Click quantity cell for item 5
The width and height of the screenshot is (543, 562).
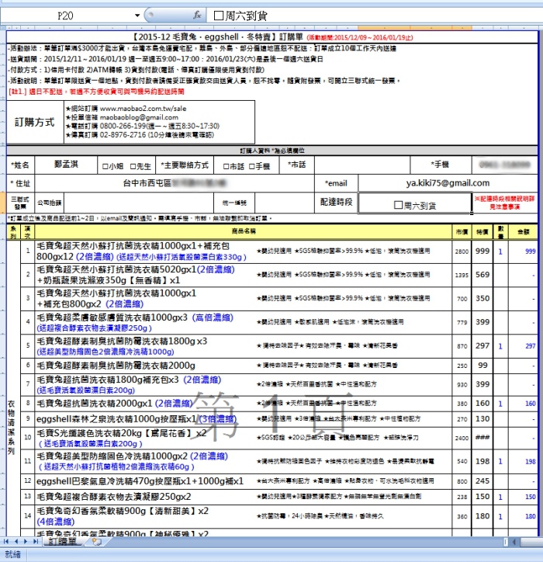click(x=500, y=346)
